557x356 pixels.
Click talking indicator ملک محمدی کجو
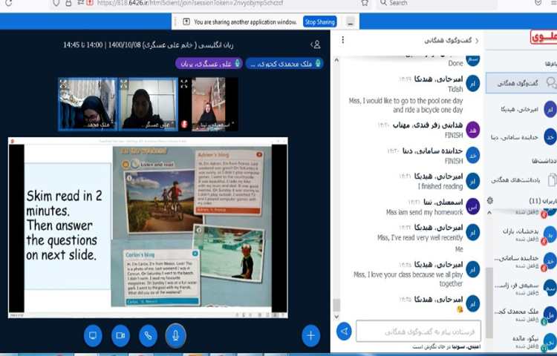pyautogui.click(x=284, y=64)
